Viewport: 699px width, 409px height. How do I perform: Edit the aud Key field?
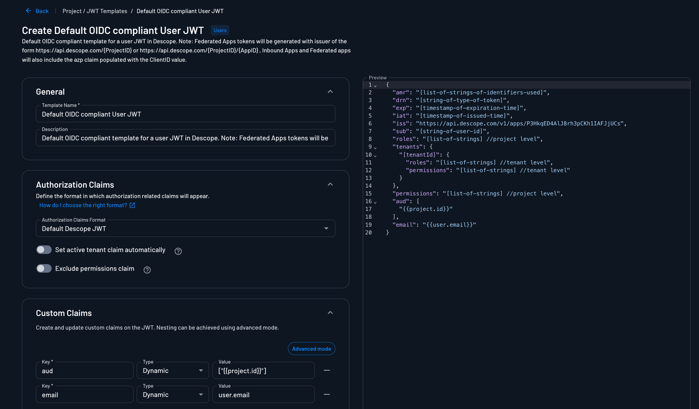85,371
